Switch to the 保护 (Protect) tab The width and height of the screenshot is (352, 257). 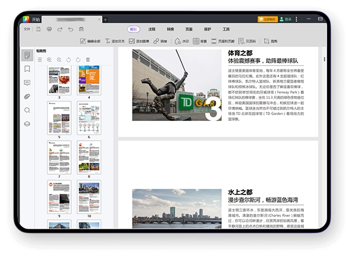pyautogui.click(x=207, y=29)
